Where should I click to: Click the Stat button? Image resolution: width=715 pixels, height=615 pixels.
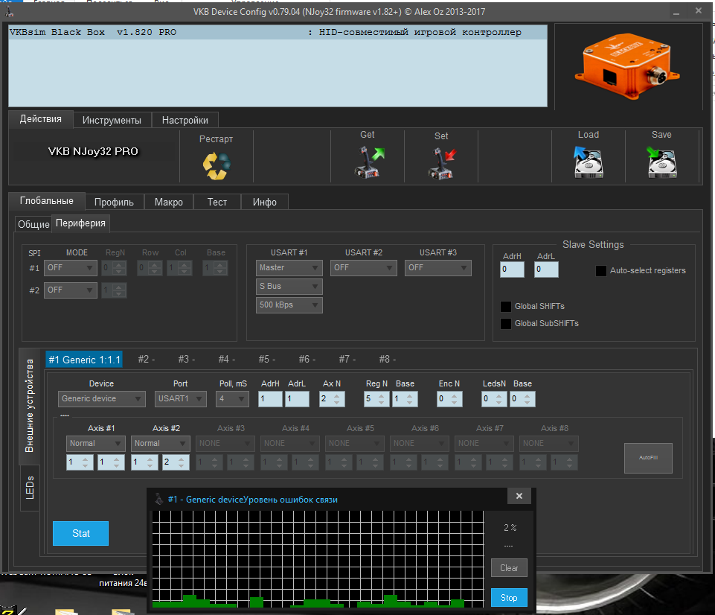[x=80, y=533]
